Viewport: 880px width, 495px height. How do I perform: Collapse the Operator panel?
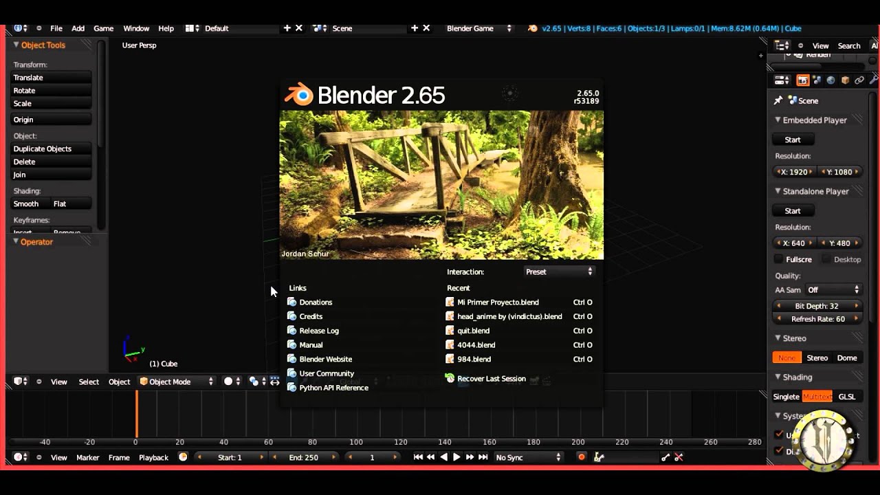16,241
